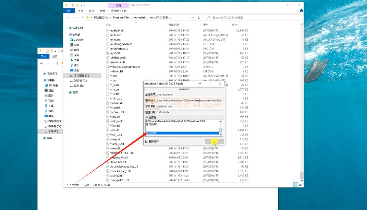Switch to the 查看 ribbon tab
The image size is (367, 210).
102,11
